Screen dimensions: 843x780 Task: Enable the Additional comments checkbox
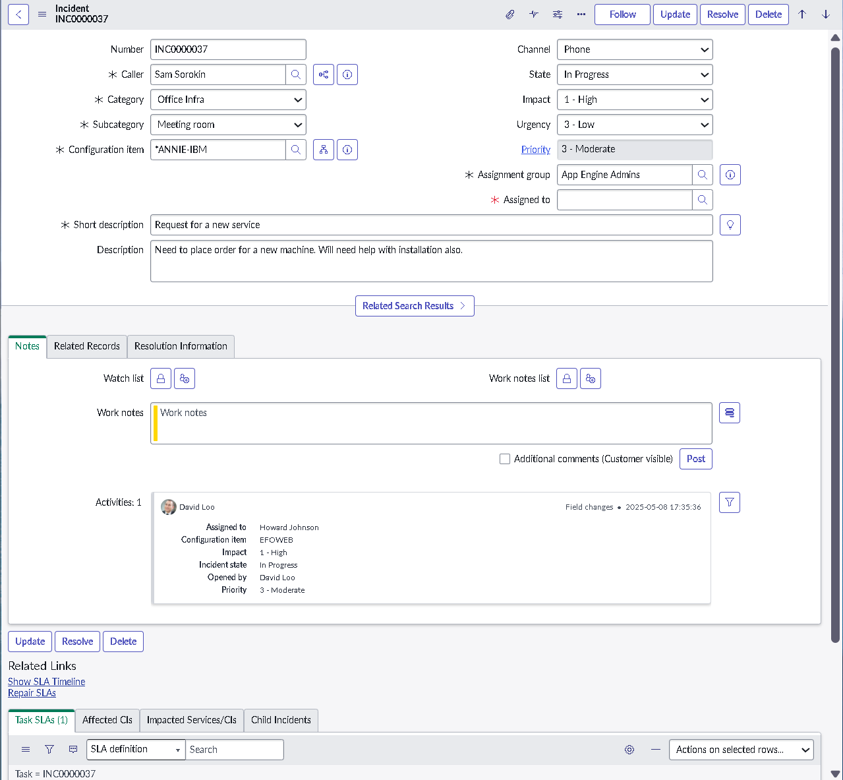(x=505, y=458)
